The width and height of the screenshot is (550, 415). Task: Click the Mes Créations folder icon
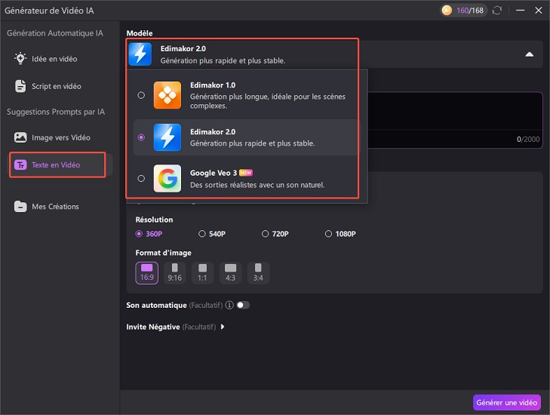tap(20, 206)
